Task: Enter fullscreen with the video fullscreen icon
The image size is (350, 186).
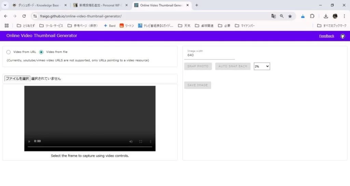Action: coord(140,141)
